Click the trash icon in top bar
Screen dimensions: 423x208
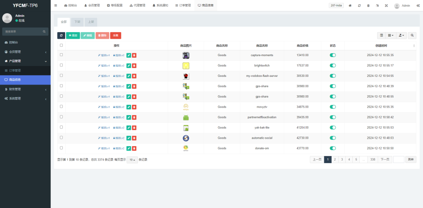point(368,5)
